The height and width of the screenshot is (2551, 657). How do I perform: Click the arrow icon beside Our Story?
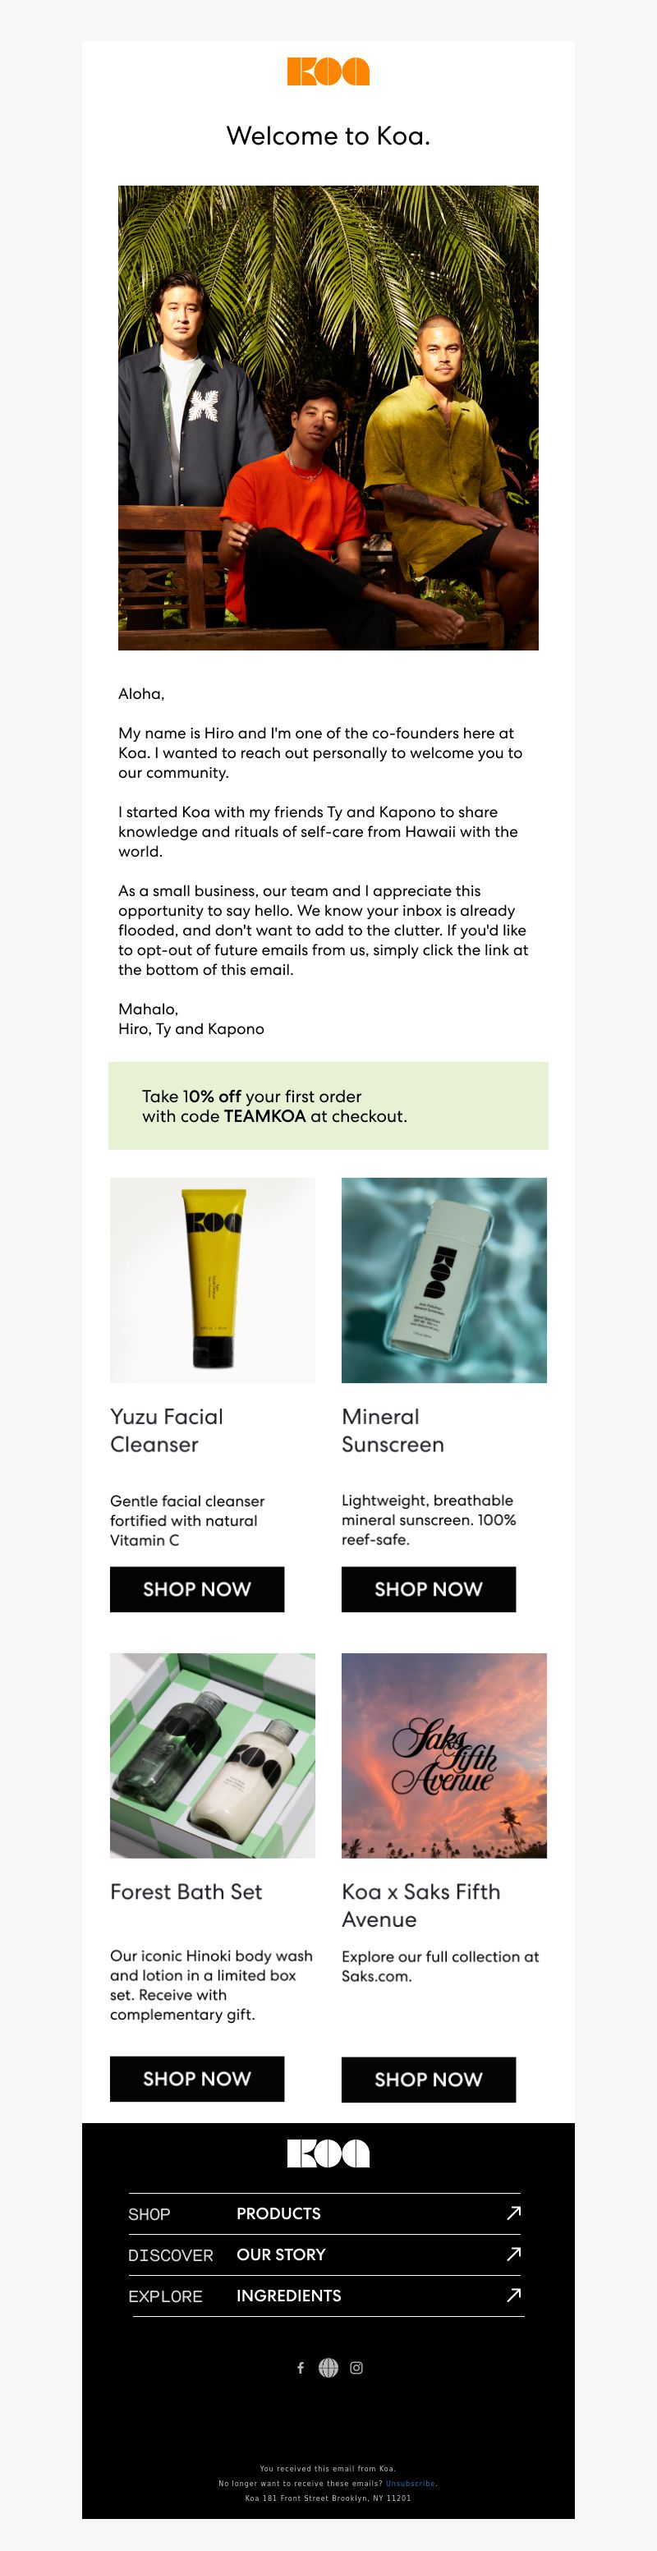[x=513, y=2253]
